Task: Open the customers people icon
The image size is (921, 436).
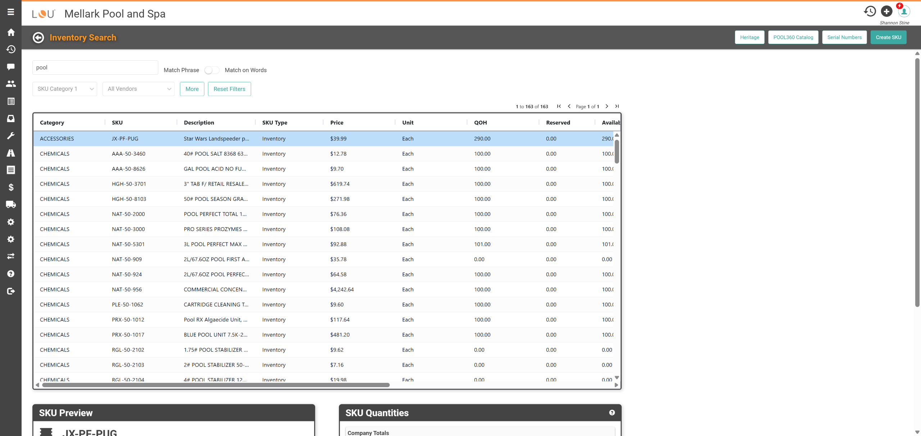Action: tap(11, 84)
